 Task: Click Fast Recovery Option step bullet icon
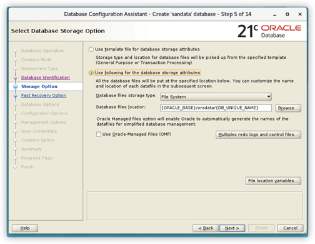pyautogui.click(x=16, y=96)
